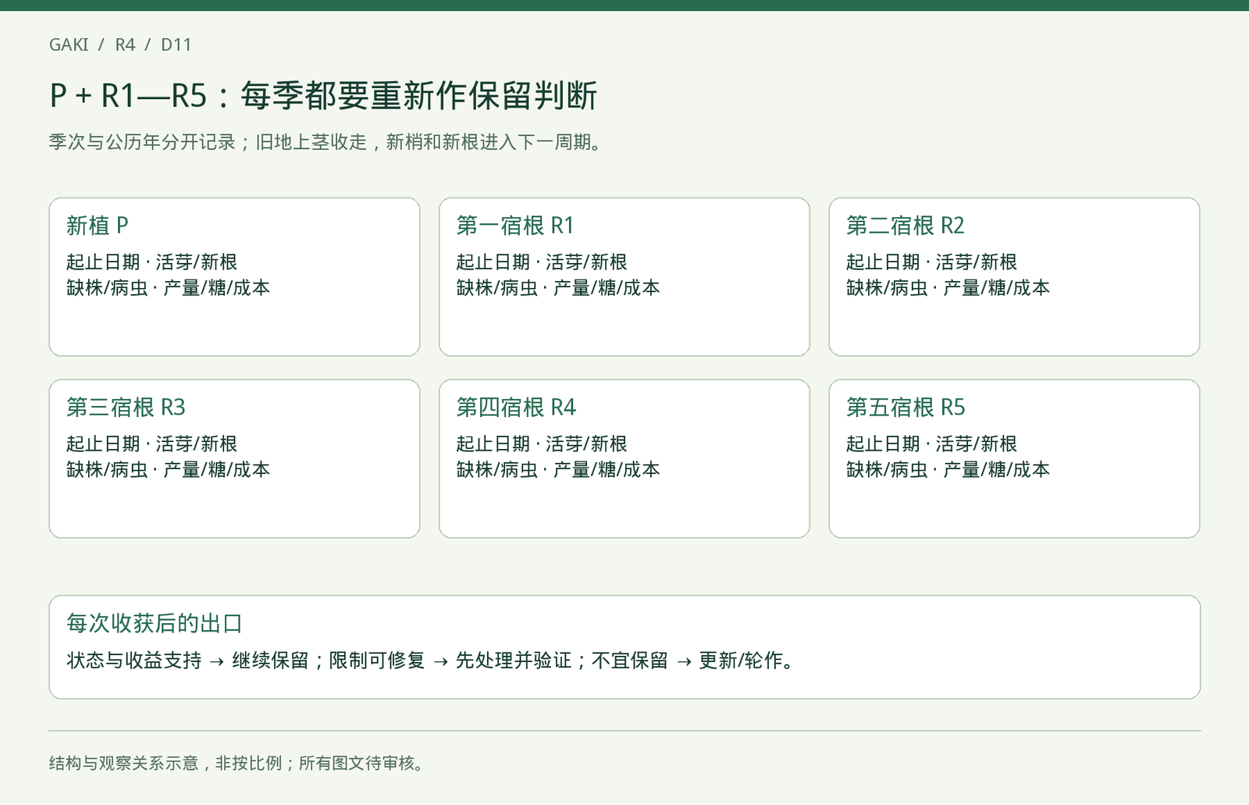The height and width of the screenshot is (805, 1249).
Task: Click the R4 breadcrumb item
Action: 125,45
